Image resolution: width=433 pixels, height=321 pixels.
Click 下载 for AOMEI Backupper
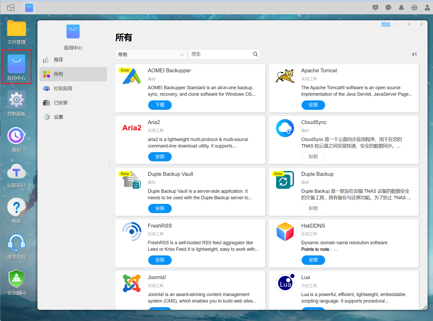click(160, 105)
